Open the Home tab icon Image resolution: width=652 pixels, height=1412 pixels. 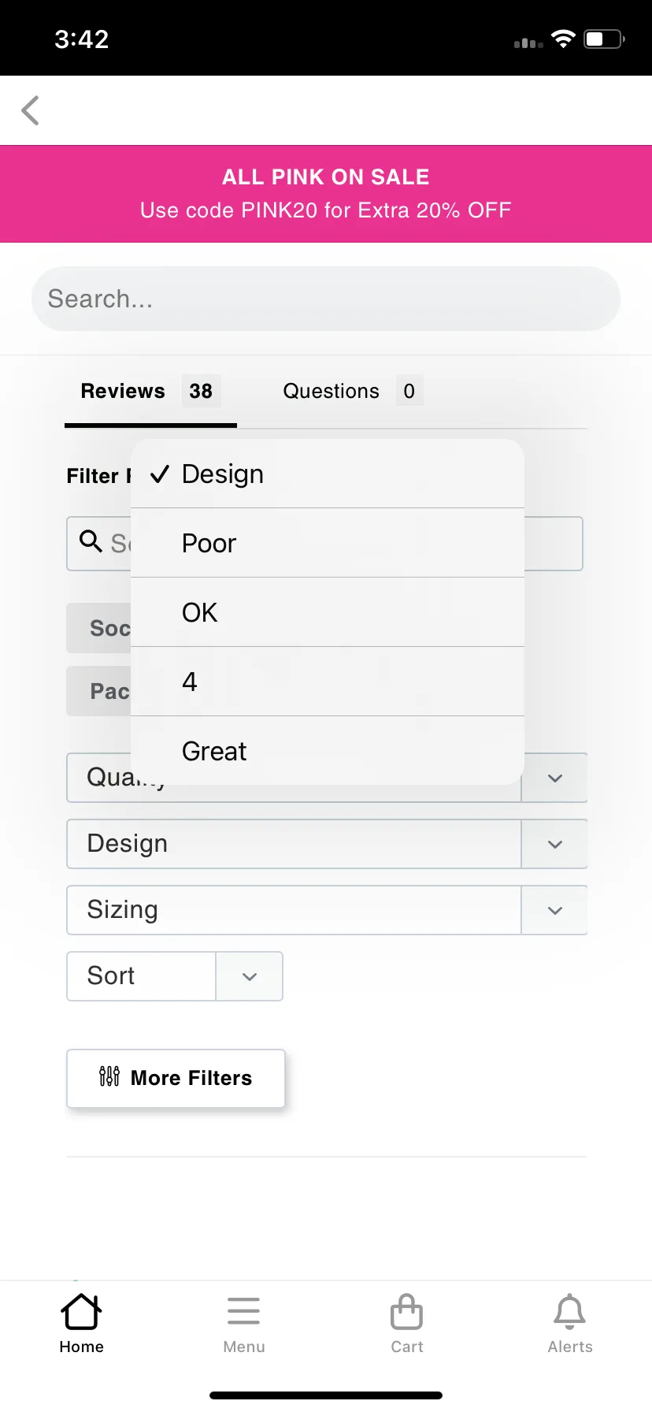click(x=81, y=1312)
